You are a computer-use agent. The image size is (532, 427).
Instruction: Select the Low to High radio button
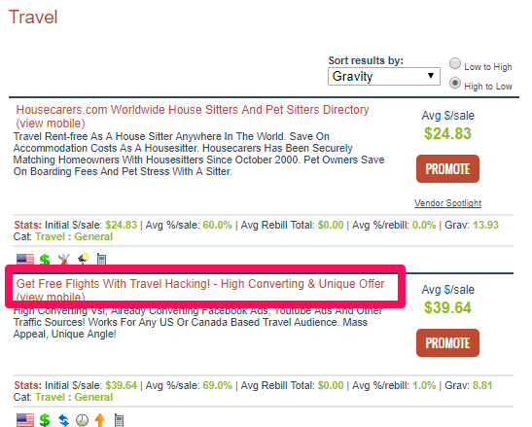455,63
